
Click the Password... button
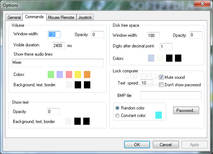186,110
